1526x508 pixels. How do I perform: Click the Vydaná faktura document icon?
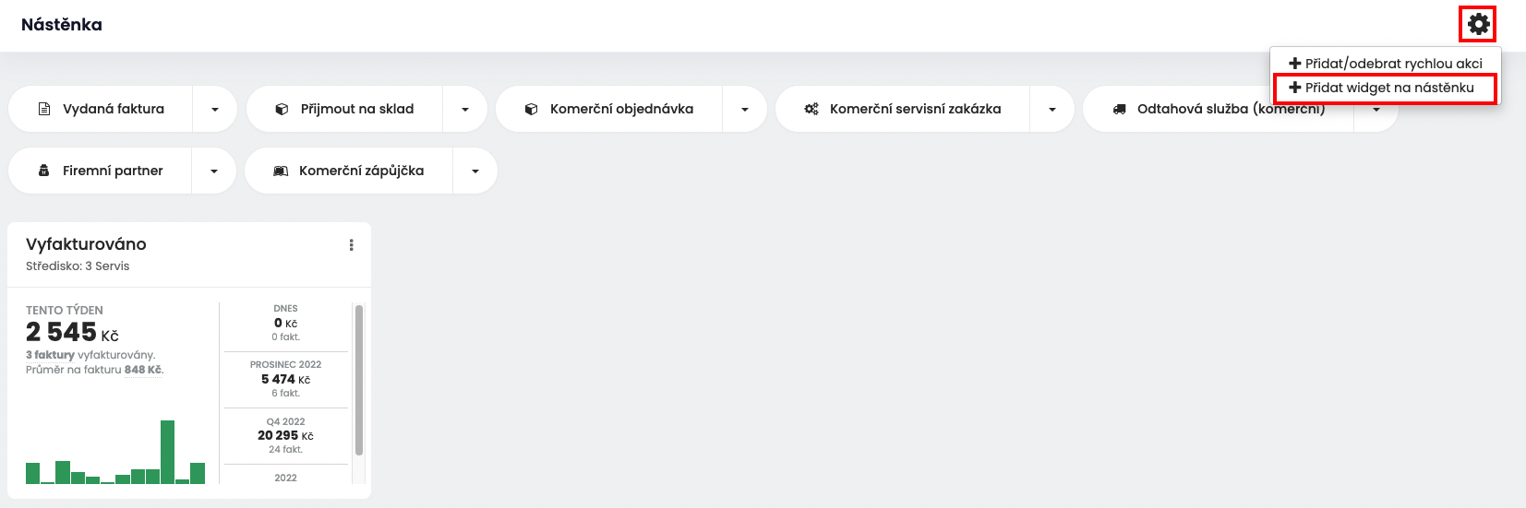click(44, 109)
